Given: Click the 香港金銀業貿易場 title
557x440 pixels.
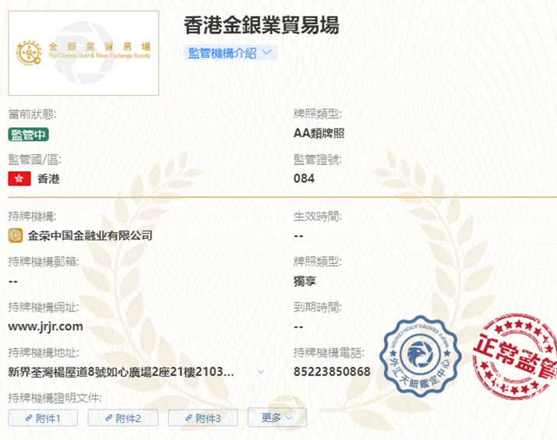Looking at the screenshot, I should coord(262,25).
